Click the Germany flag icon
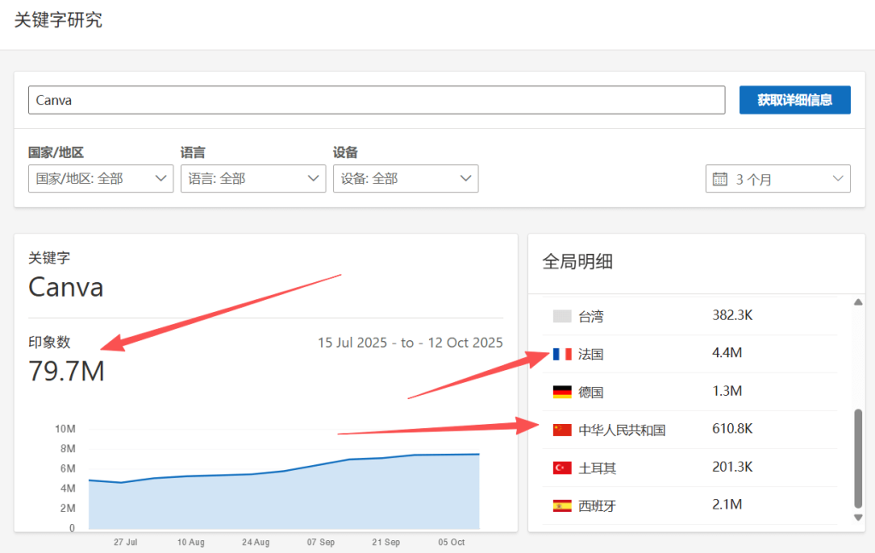 click(561, 391)
